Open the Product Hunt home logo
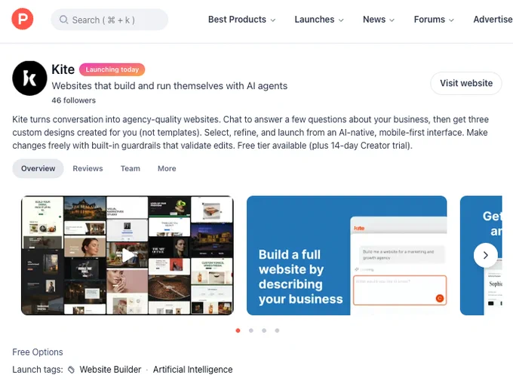This screenshot has height=390, width=513. tap(22, 19)
